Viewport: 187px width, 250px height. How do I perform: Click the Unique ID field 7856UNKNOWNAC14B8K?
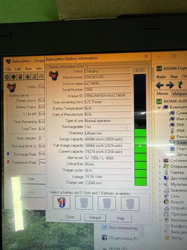(108, 96)
